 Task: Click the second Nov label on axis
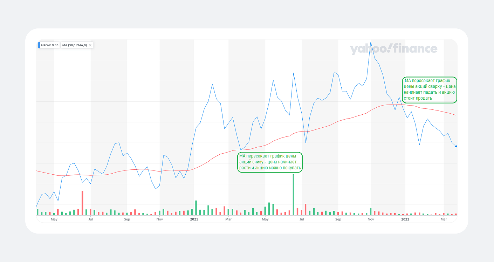371,220
